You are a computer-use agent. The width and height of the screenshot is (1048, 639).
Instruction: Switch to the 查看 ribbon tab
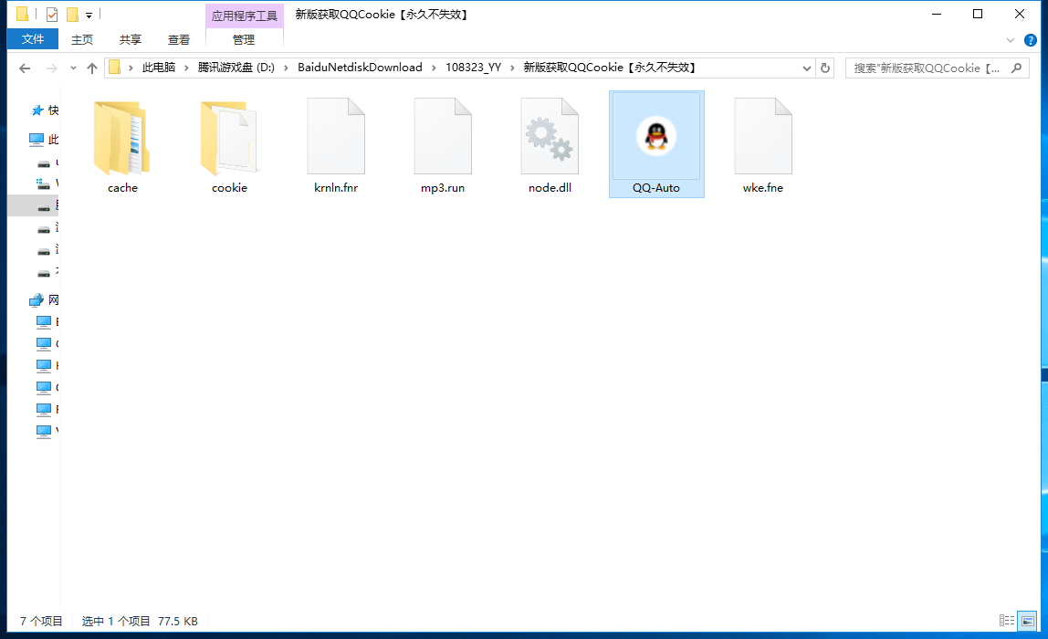point(179,39)
